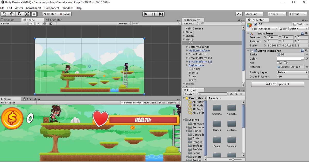Screen dimensions: 309x162
Task: Expand the BottomGrounds hierarchy item
Action: [187, 47]
